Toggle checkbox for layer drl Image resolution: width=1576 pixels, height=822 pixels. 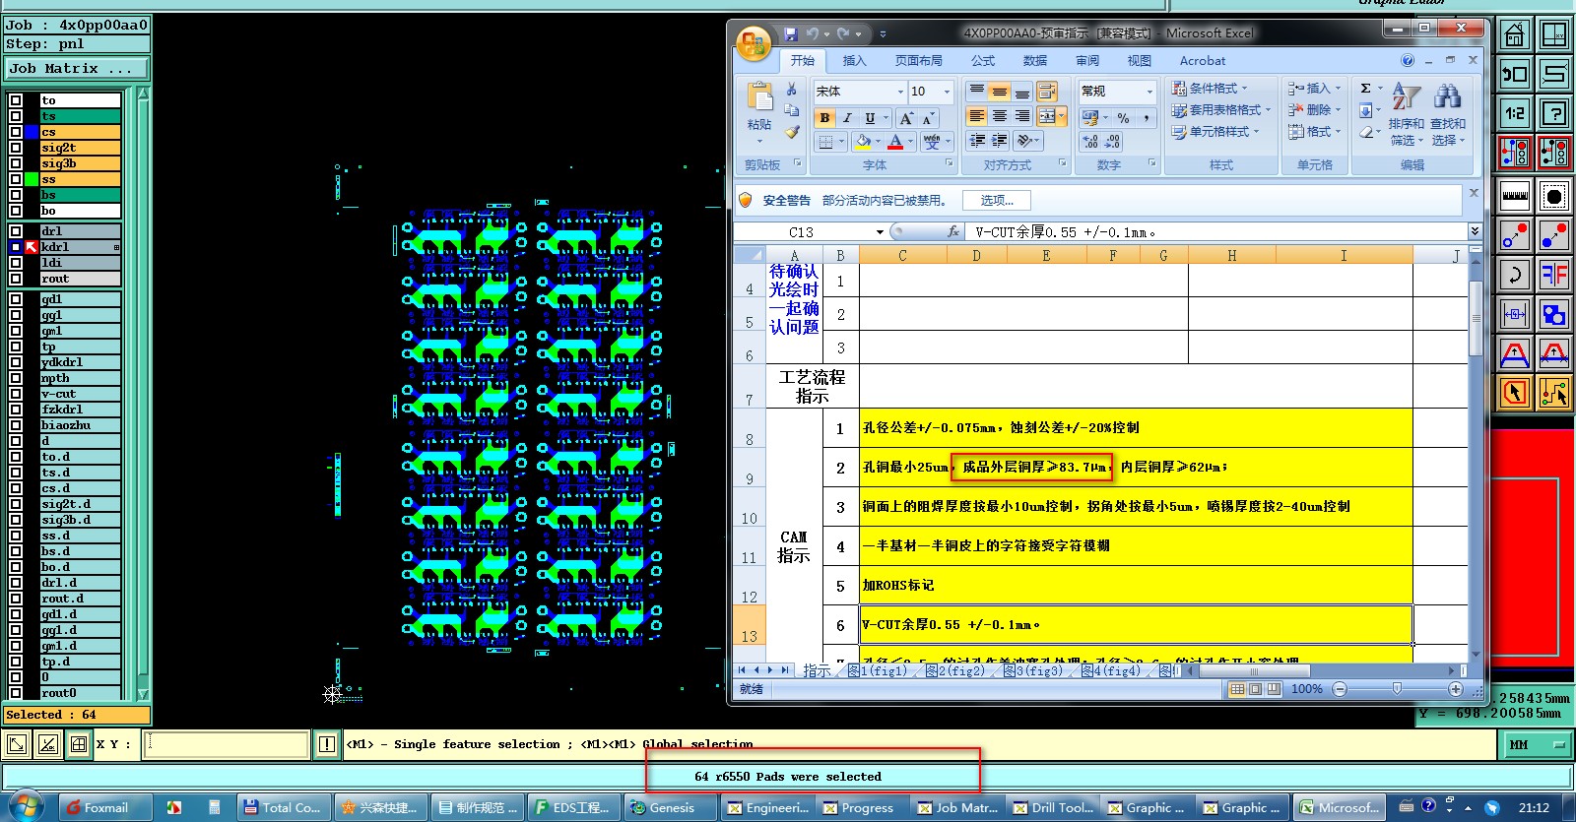click(x=16, y=231)
